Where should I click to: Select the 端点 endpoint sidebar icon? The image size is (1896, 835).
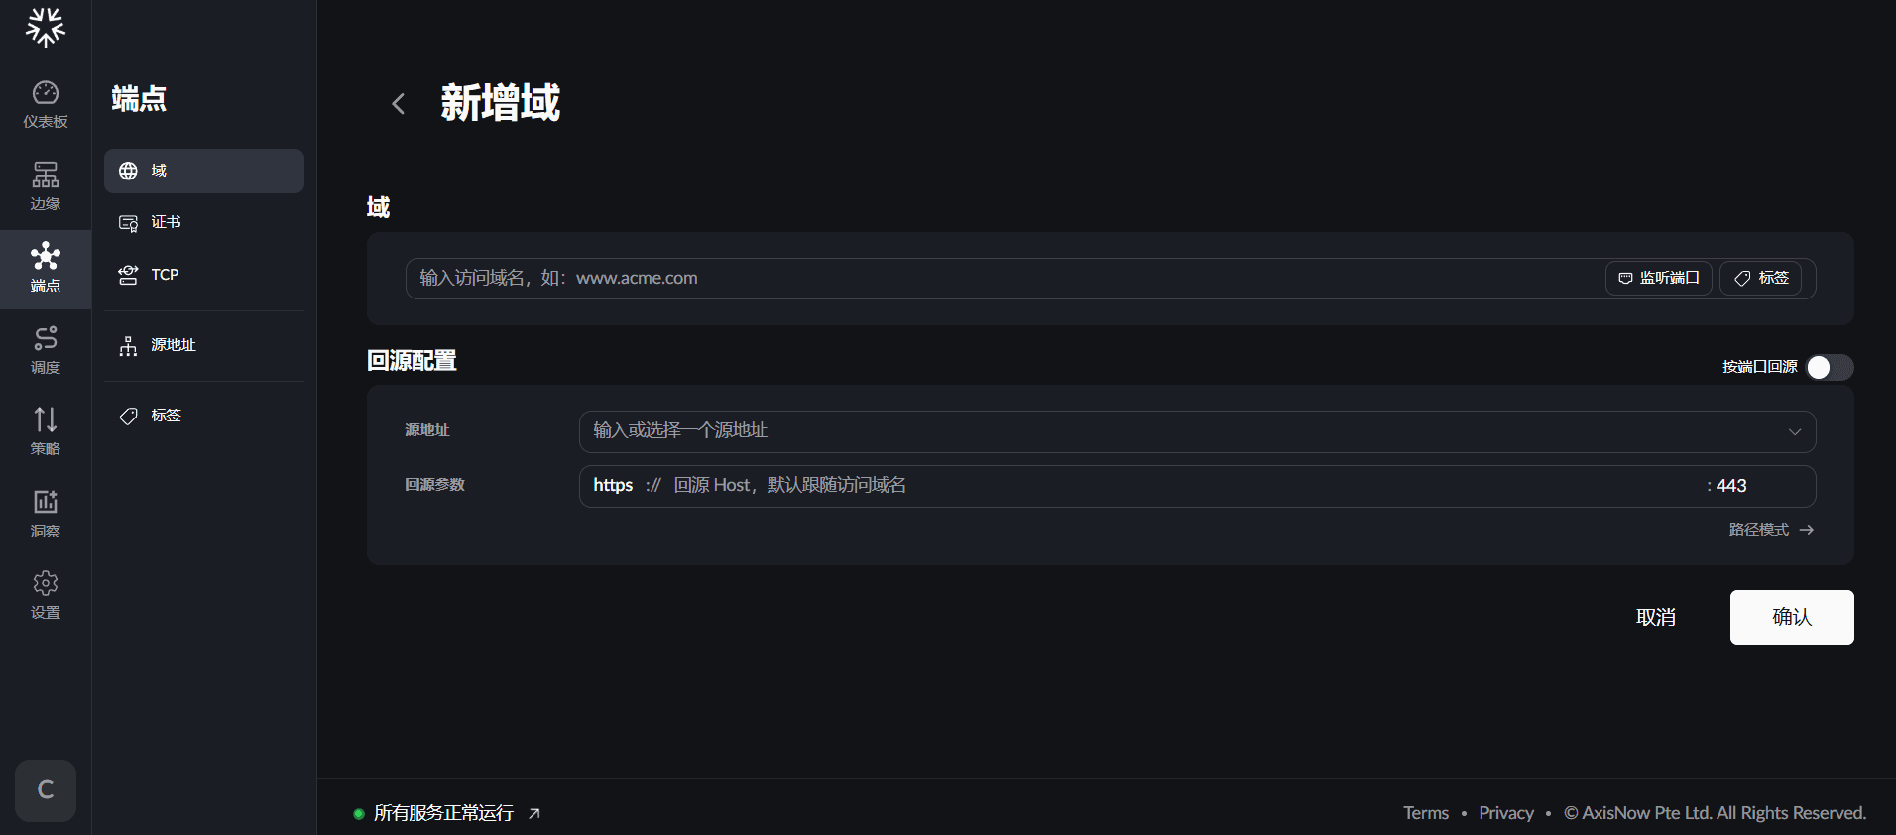click(46, 268)
